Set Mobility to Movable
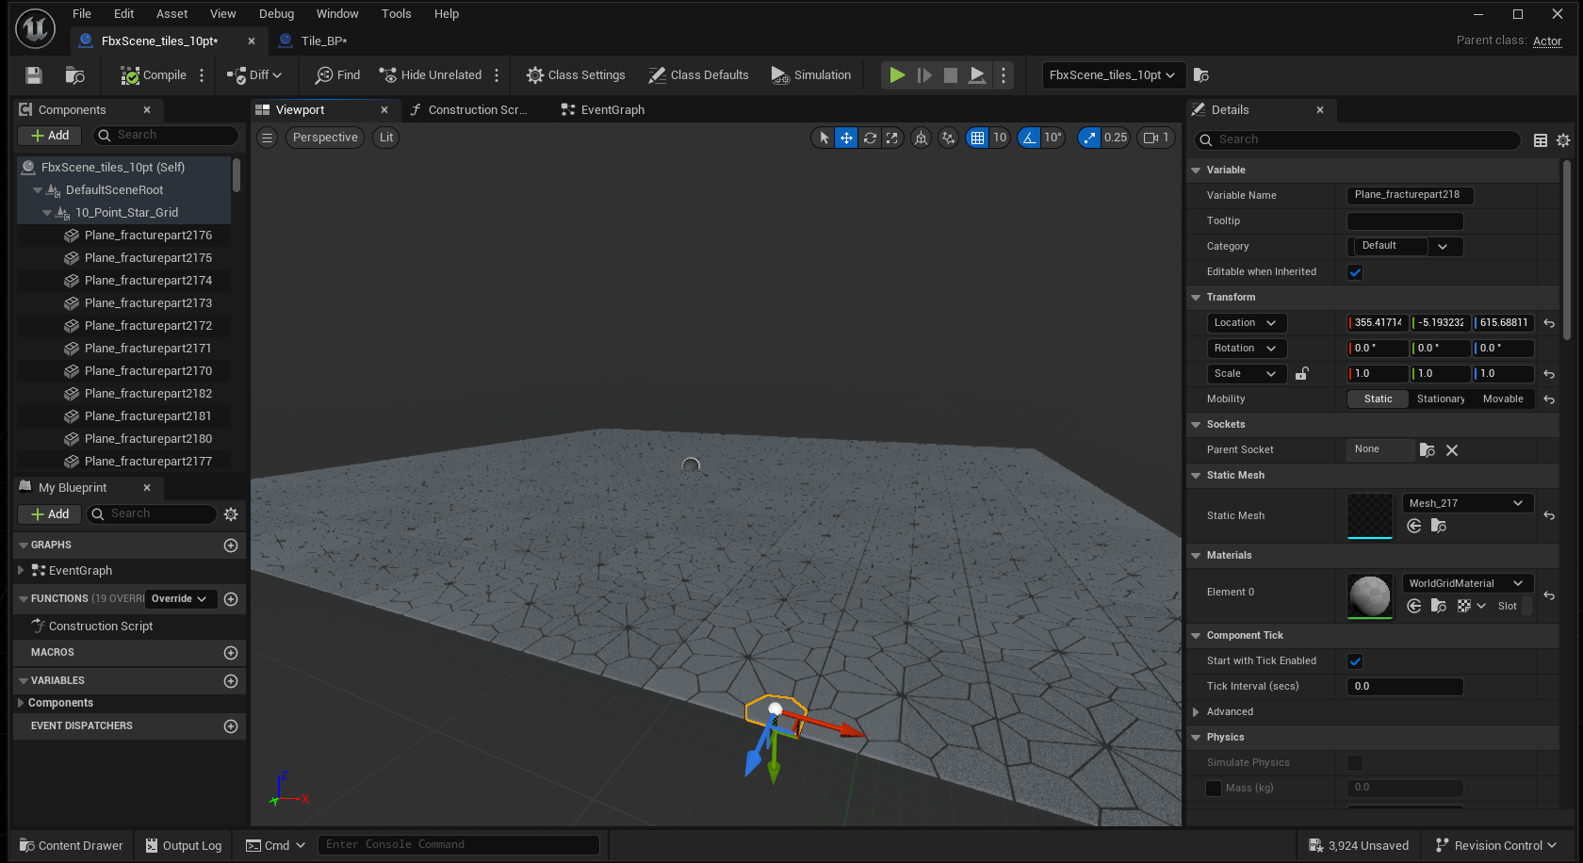The image size is (1583, 863). [x=1502, y=399]
